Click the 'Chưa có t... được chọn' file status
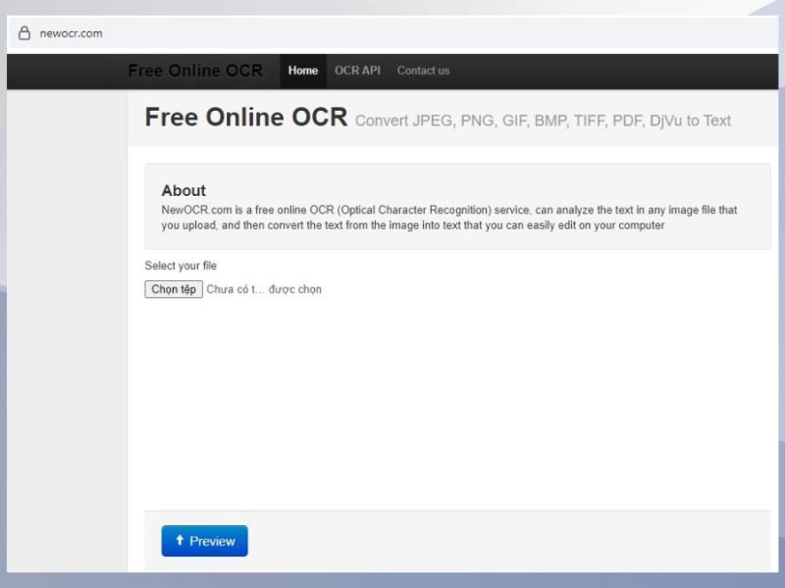This screenshot has width=785, height=588. coord(263,289)
